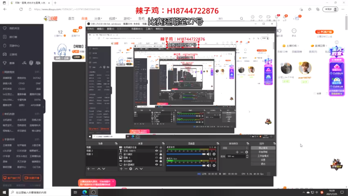Move scene down in Scenes panel

pyautogui.click(x=104, y=169)
